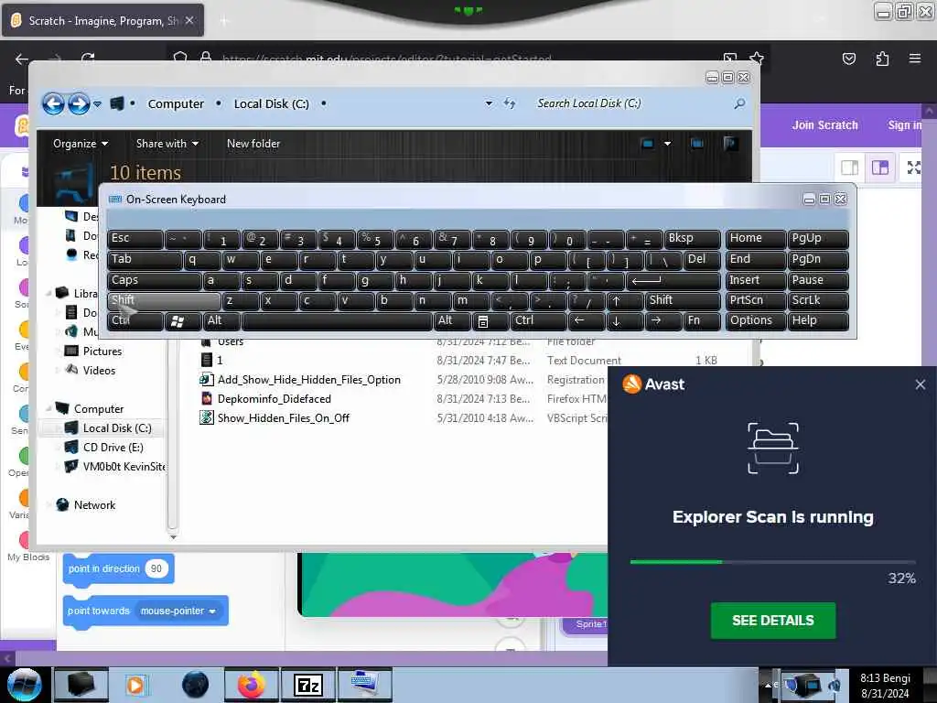Open the mouse-pointer dropdown in point towards block
The height and width of the screenshot is (703, 937).
(178, 611)
